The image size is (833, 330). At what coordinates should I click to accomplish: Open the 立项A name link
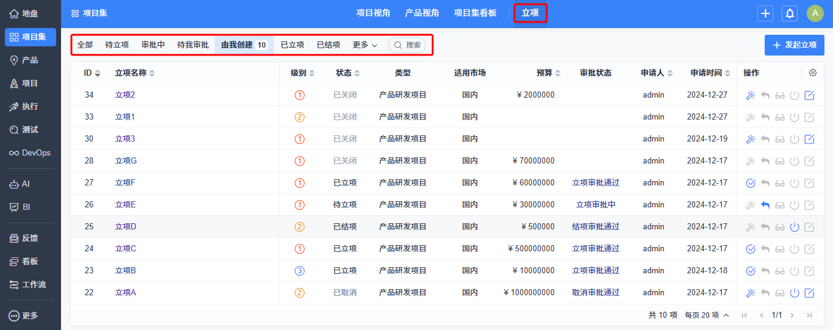pyautogui.click(x=126, y=293)
